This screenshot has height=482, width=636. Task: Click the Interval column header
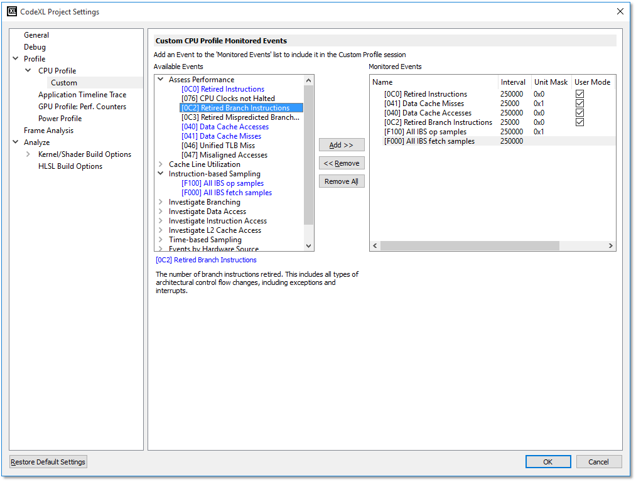pyautogui.click(x=514, y=82)
